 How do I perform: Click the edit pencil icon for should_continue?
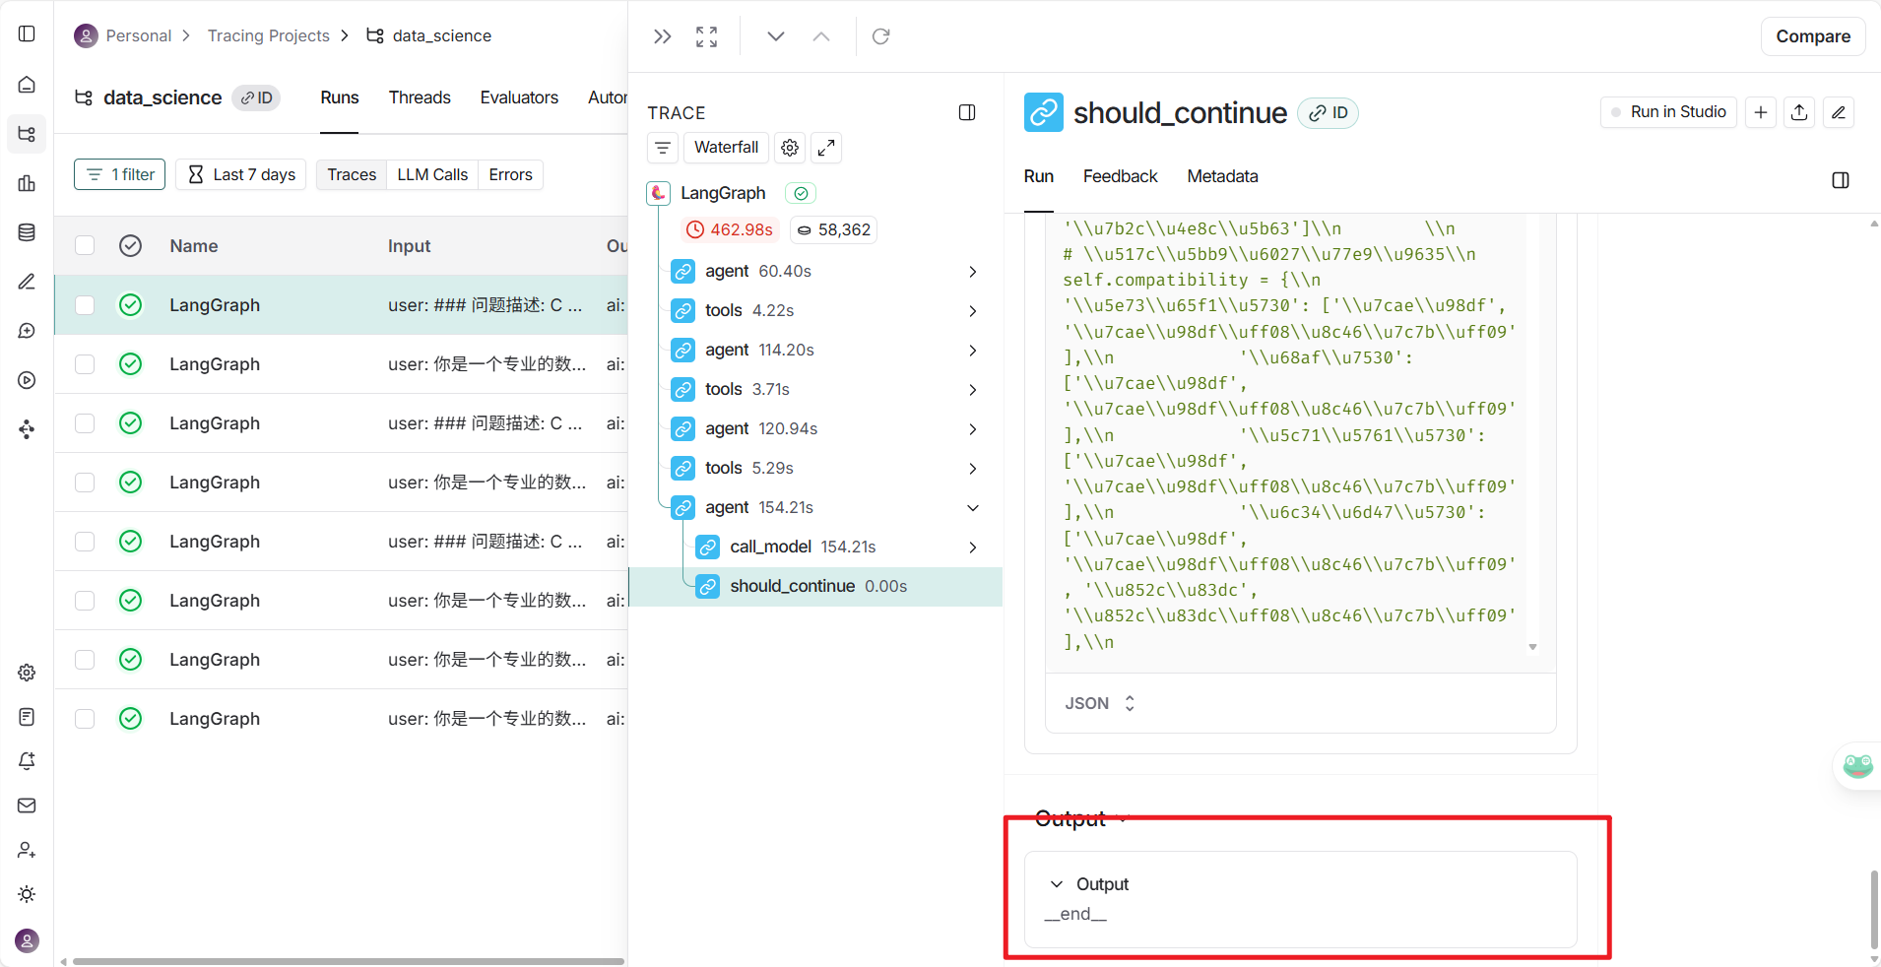click(1839, 112)
